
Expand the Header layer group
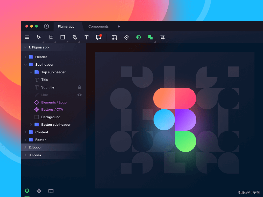25,57
